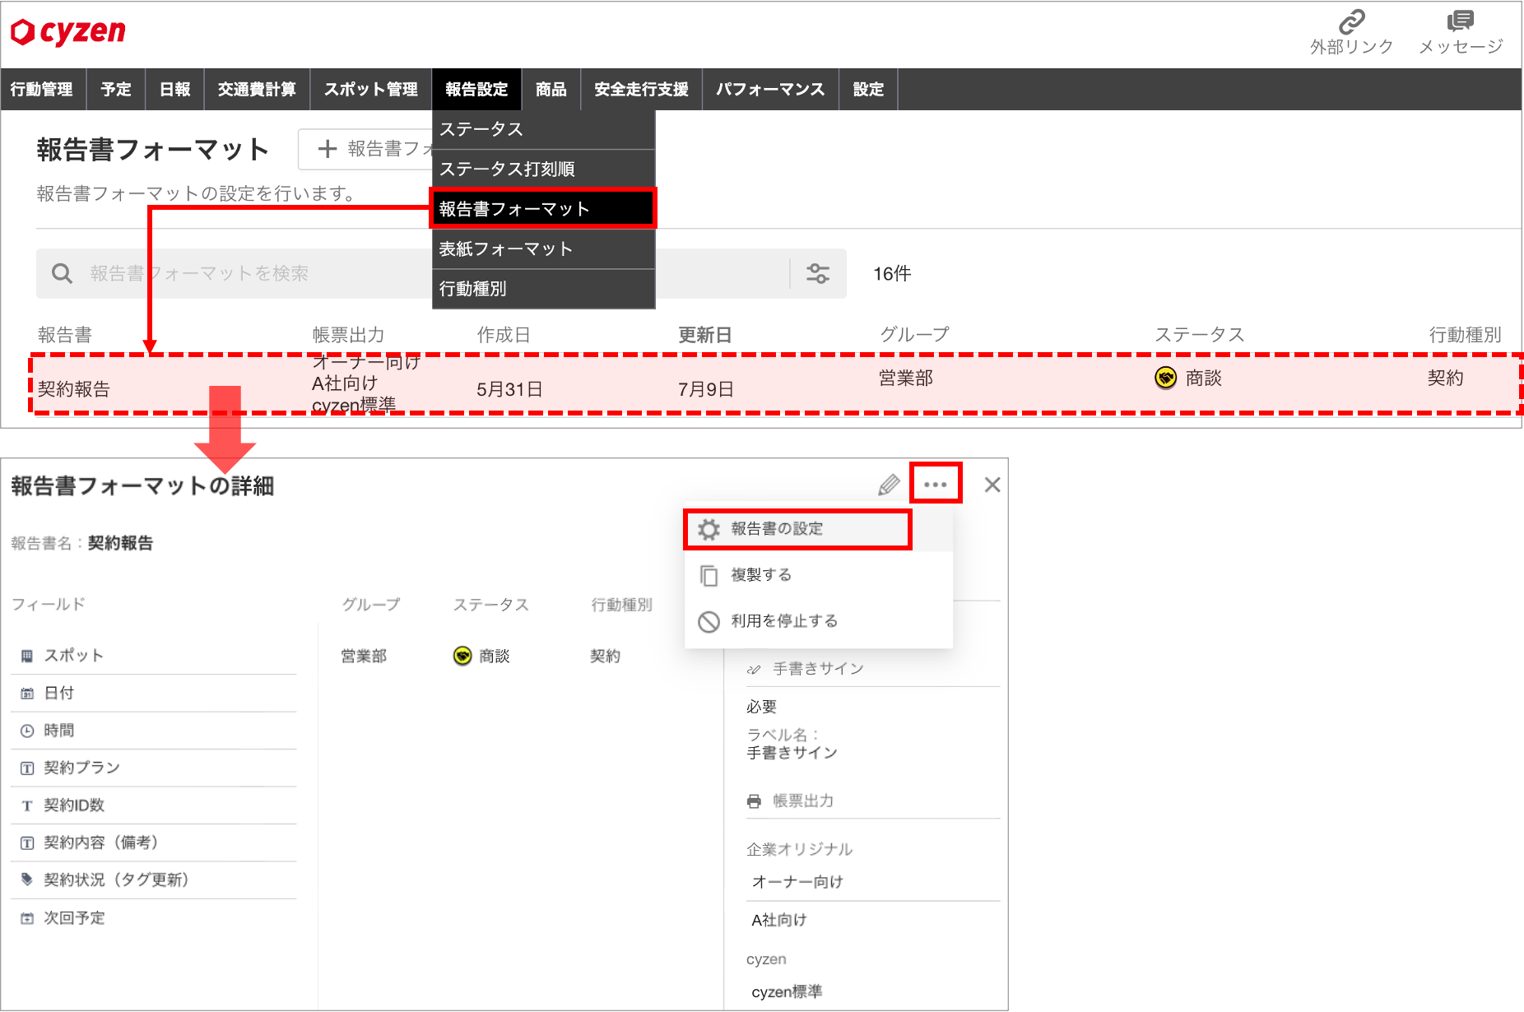Click the pencil edit icon in the detail panel

tap(889, 485)
